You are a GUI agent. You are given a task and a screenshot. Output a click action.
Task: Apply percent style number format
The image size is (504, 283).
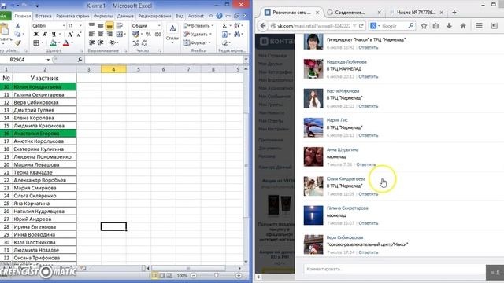(149, 34)
